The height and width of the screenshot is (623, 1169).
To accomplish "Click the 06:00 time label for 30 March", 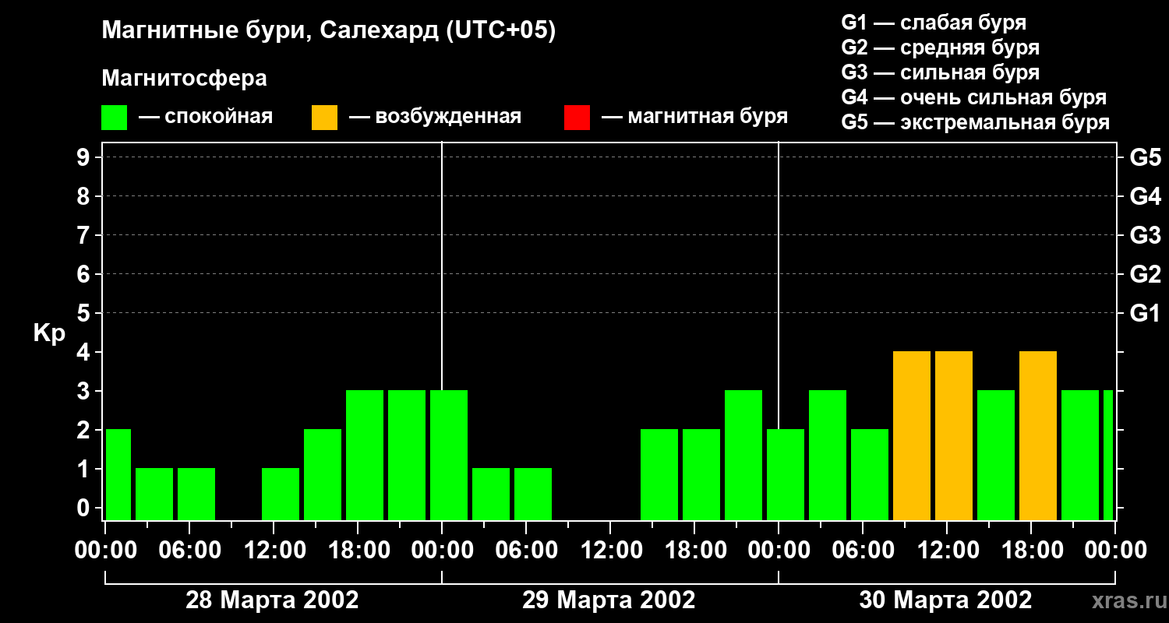I will (x=863, y=551).
